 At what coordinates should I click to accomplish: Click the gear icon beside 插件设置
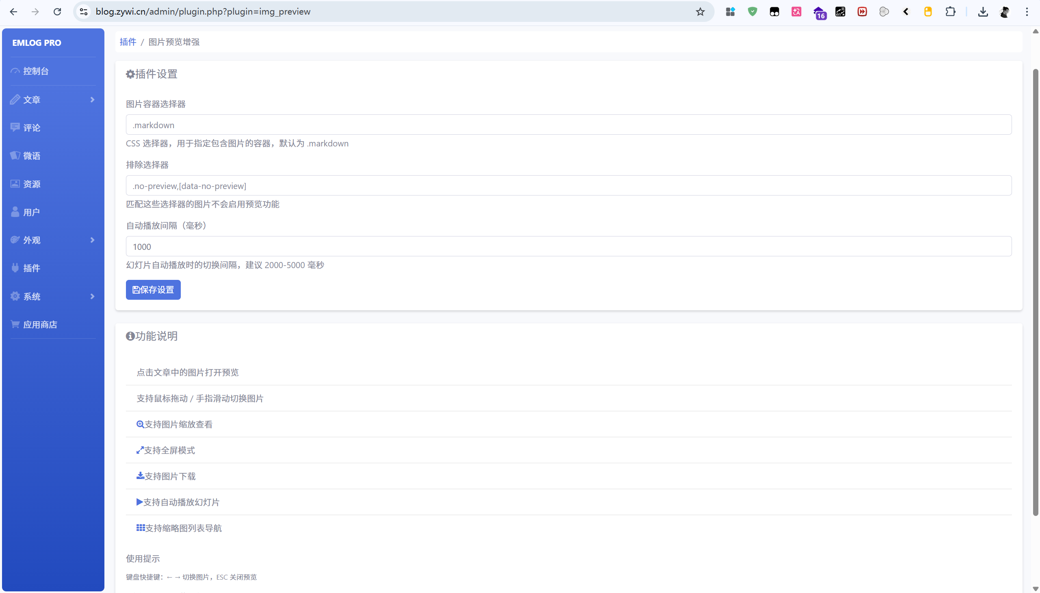click(130, 74)
